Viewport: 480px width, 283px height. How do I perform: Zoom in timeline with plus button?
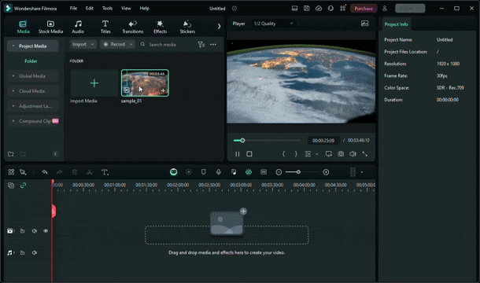coord(326,172)
